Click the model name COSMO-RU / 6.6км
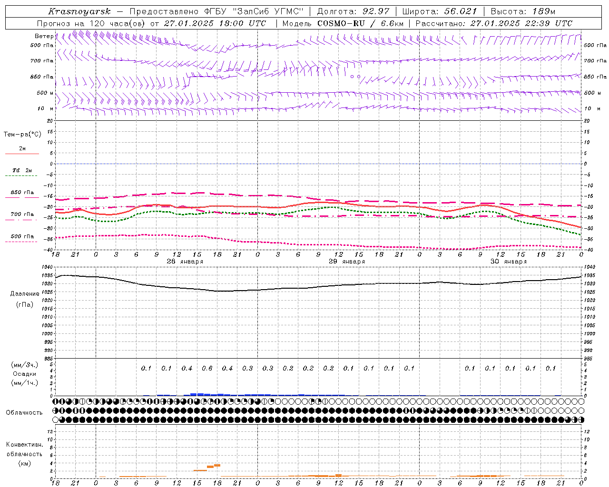This screenshot has width=609, height=487. click(x=361, y=23)
